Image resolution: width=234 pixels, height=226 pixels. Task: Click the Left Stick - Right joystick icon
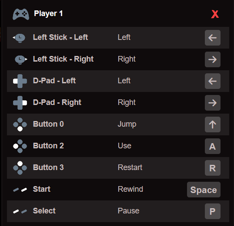pos(21,60)
